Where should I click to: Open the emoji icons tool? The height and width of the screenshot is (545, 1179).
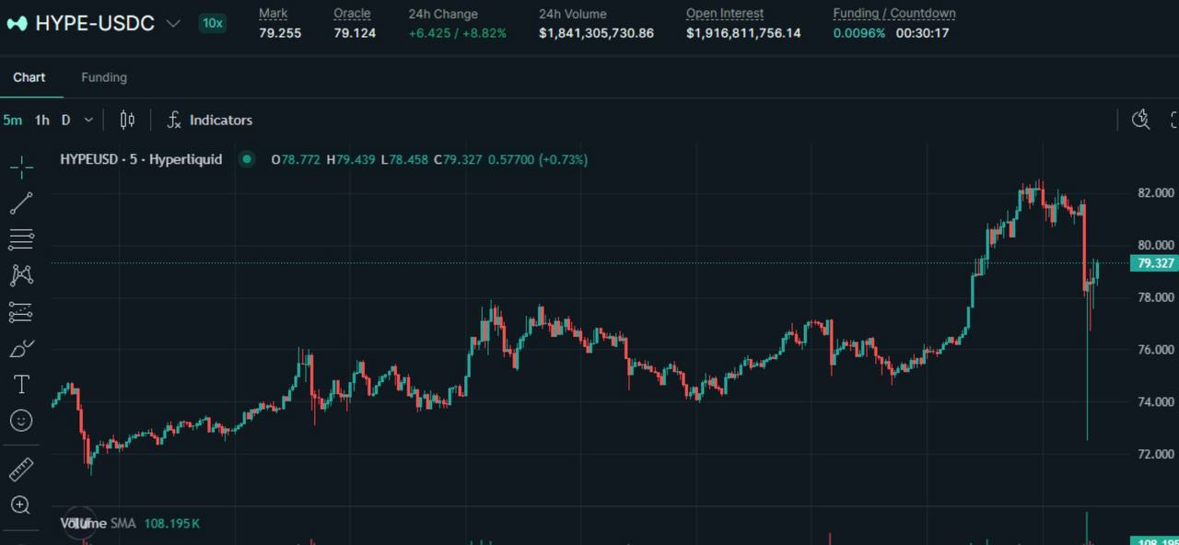(21, 421)
